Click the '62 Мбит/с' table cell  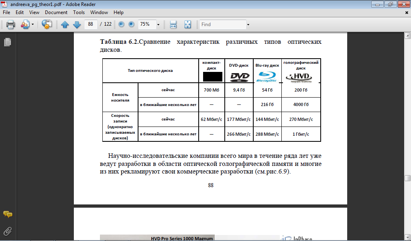point(212,119)
